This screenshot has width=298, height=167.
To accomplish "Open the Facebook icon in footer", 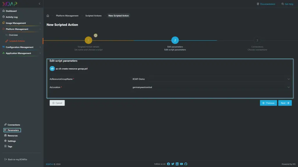I will click(168, 164).
